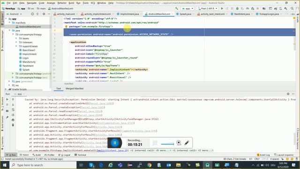The image size is (300, 169).
Task: Open the VCS menu
Action: coord(93,3)
